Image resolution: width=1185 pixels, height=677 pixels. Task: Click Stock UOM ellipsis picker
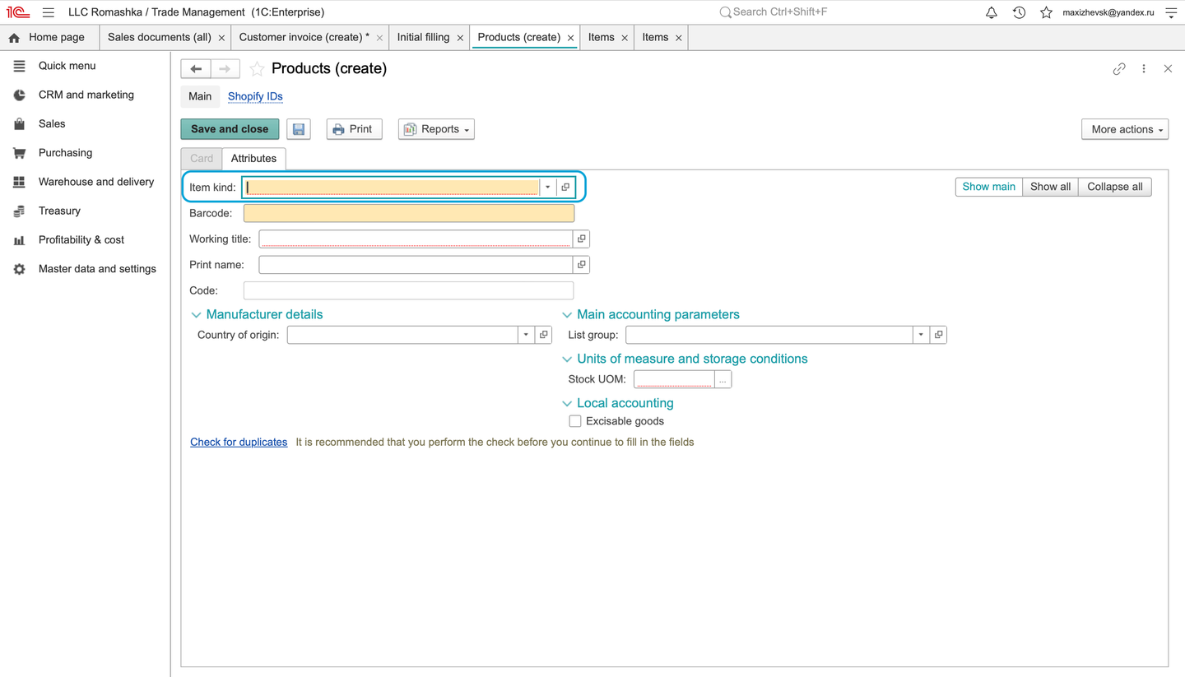(x=723, y=380)
